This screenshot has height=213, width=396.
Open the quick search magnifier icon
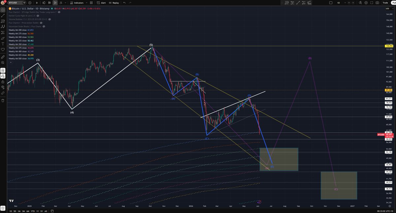pos(360,3)
